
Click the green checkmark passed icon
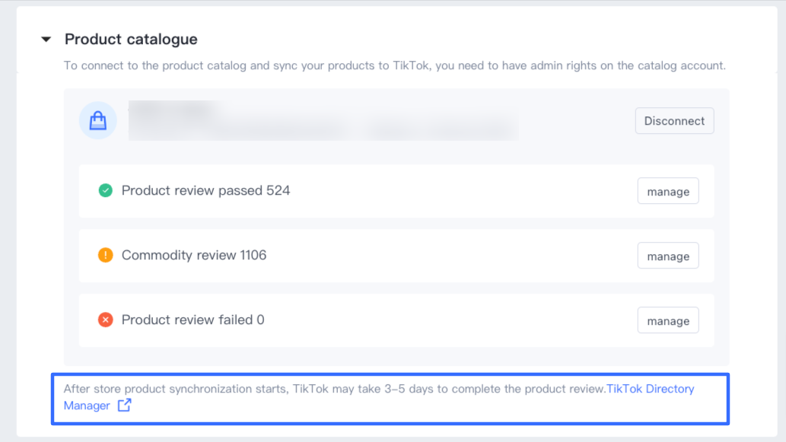click(106, 190)
